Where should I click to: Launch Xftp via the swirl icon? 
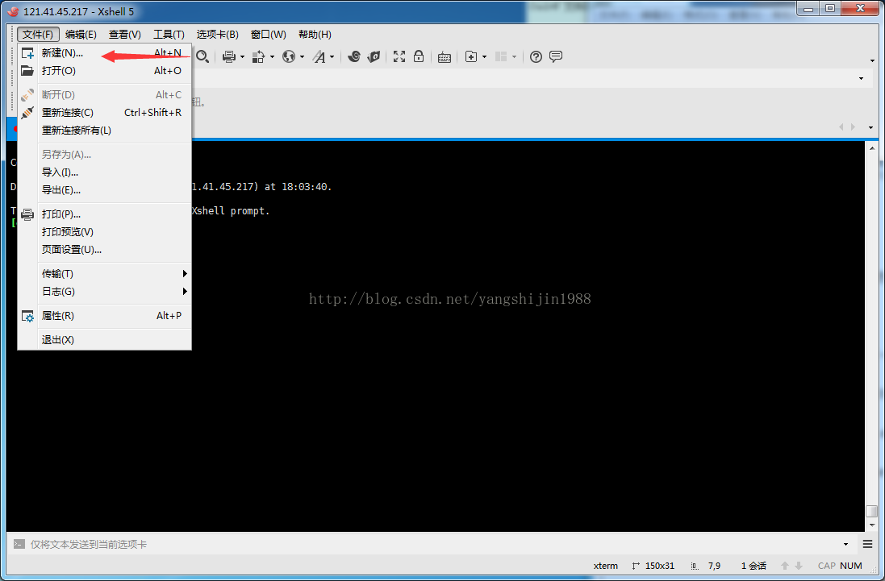pyautogui.click(x=354, y=56)
